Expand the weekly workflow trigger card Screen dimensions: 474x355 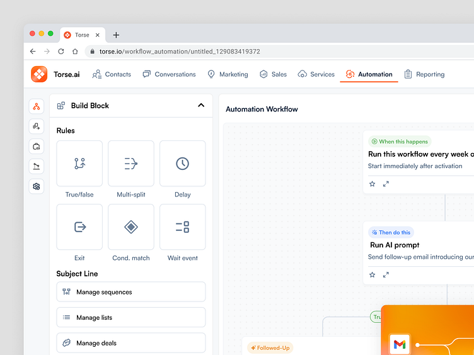point(386,184)
